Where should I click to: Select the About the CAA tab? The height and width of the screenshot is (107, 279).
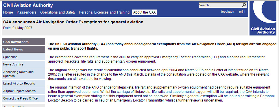click(x=144, y=12)
